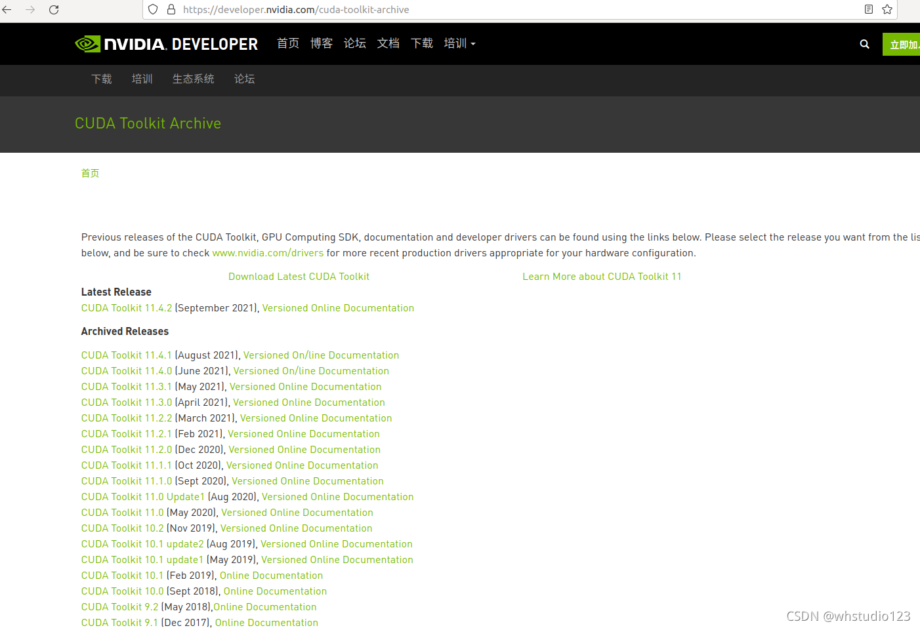920x628 pixels.
Task: Click the padlock site security icon
Action: point(171,10)
